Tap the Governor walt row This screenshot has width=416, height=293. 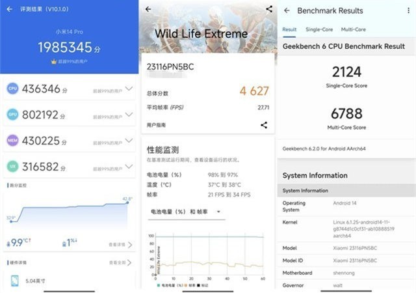pyautogui.click(x=346, y=285)
